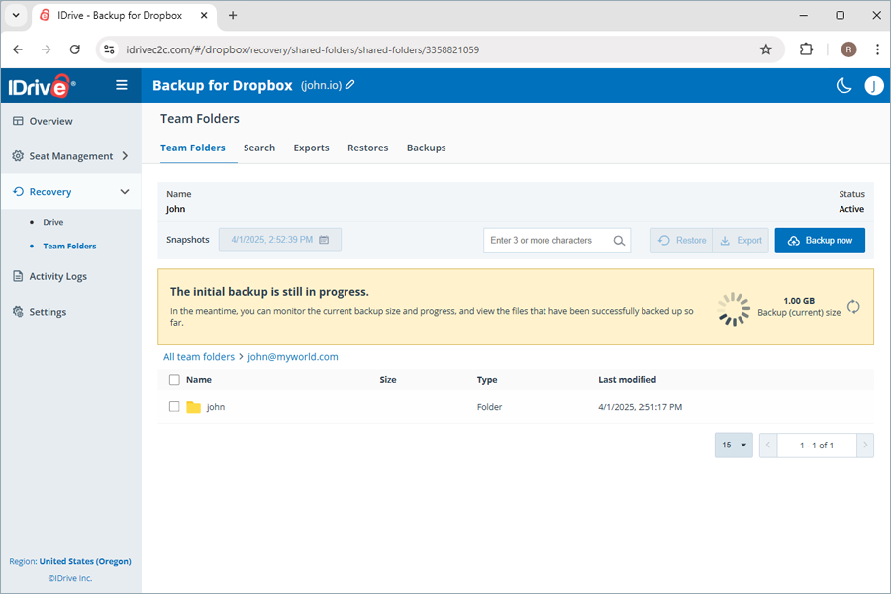Screen dimensions: 891x594
Task: Switch to the Exports tab
Action: pos(311,148)
